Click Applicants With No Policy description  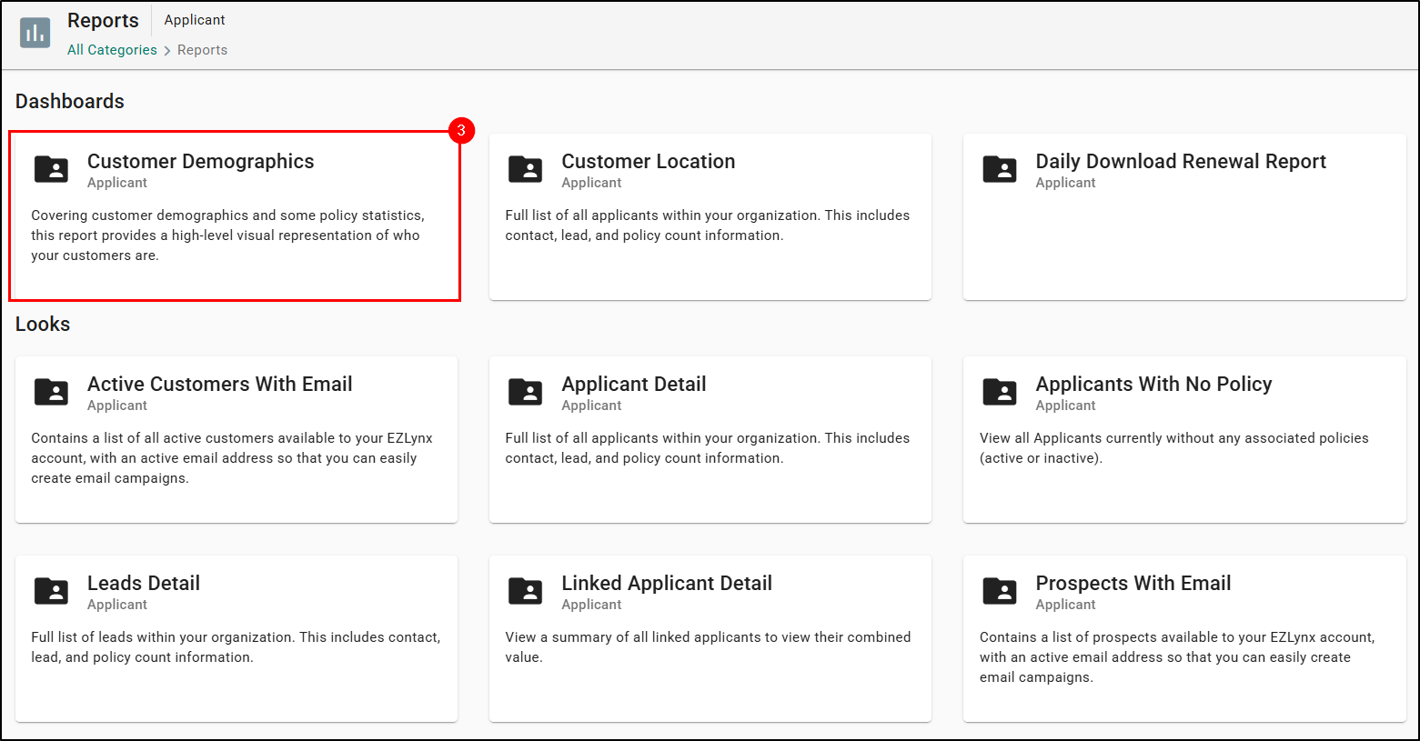[1173, 448]
